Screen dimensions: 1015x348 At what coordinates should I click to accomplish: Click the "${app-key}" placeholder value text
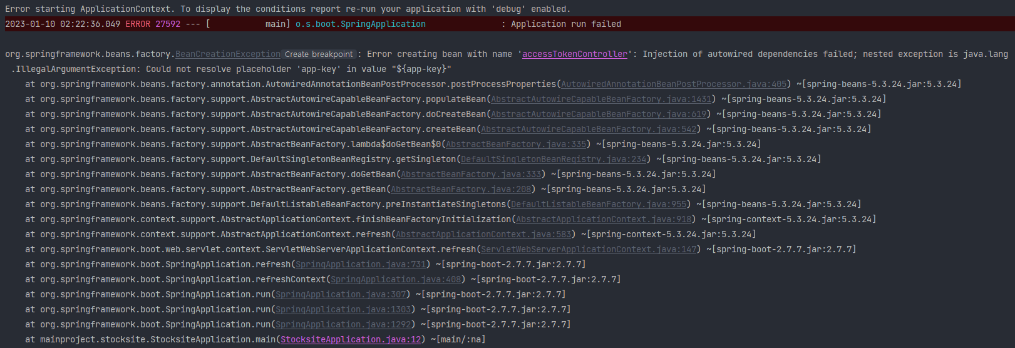click(x=421, y=69)
